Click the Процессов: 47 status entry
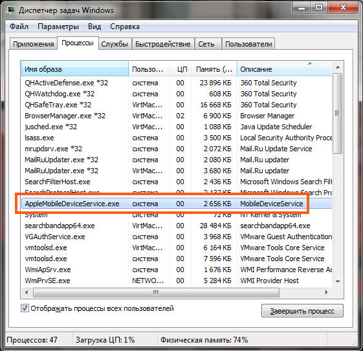This screenshot has width=363, height=351. pos(32,340)
